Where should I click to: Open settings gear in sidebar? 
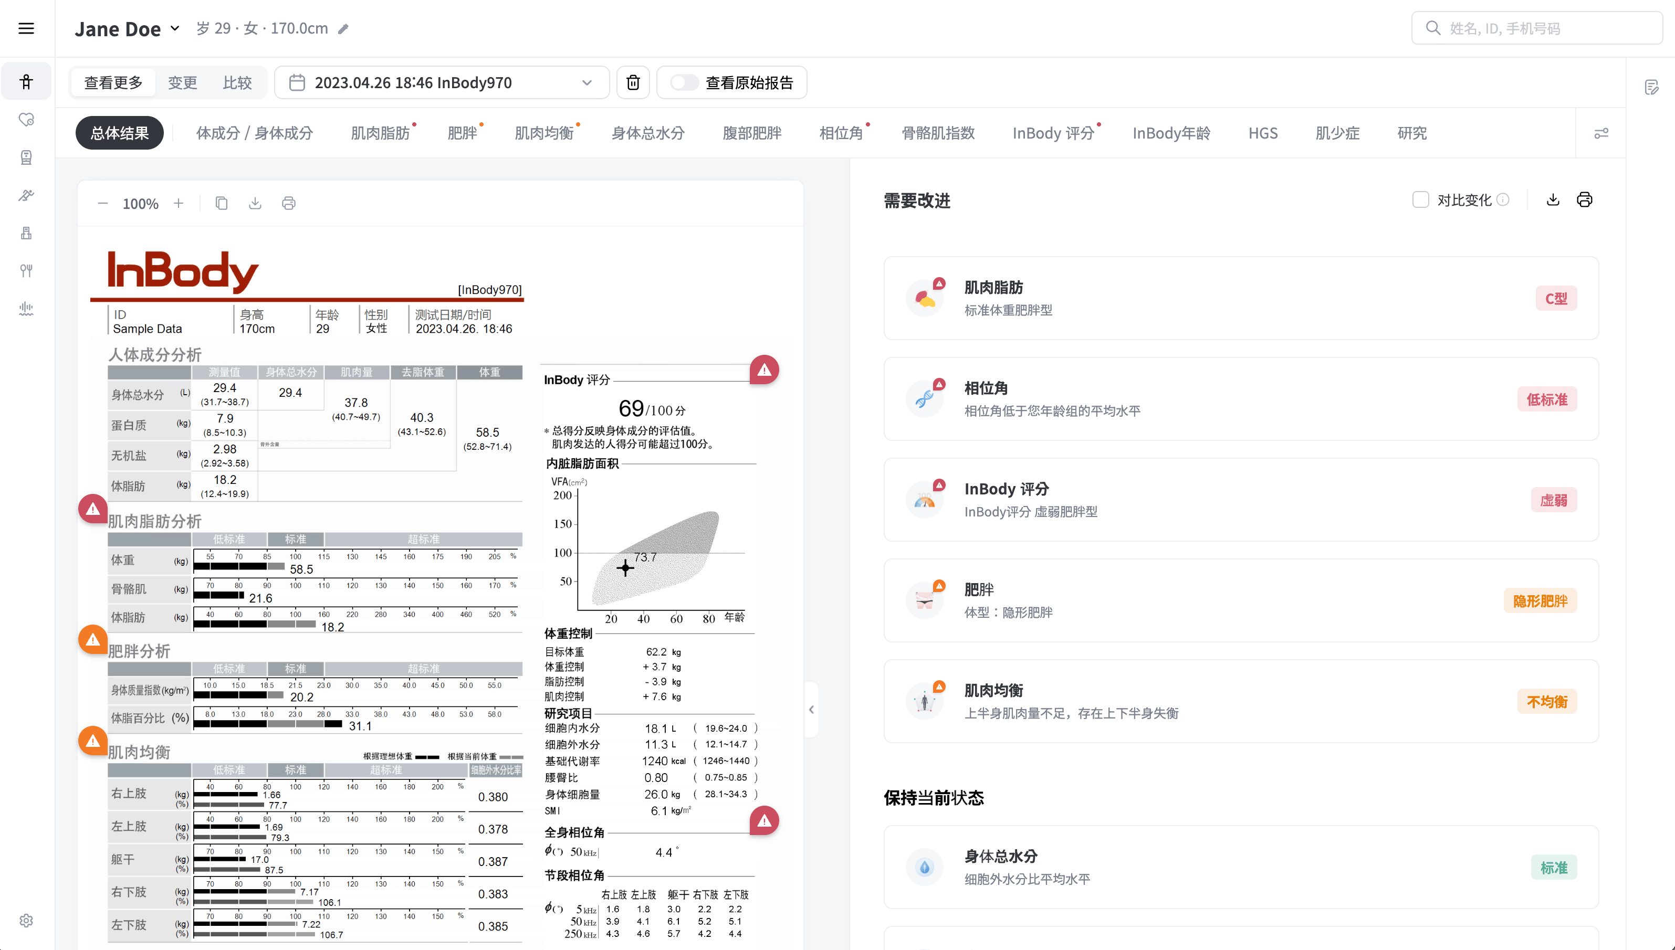[26, 921]
